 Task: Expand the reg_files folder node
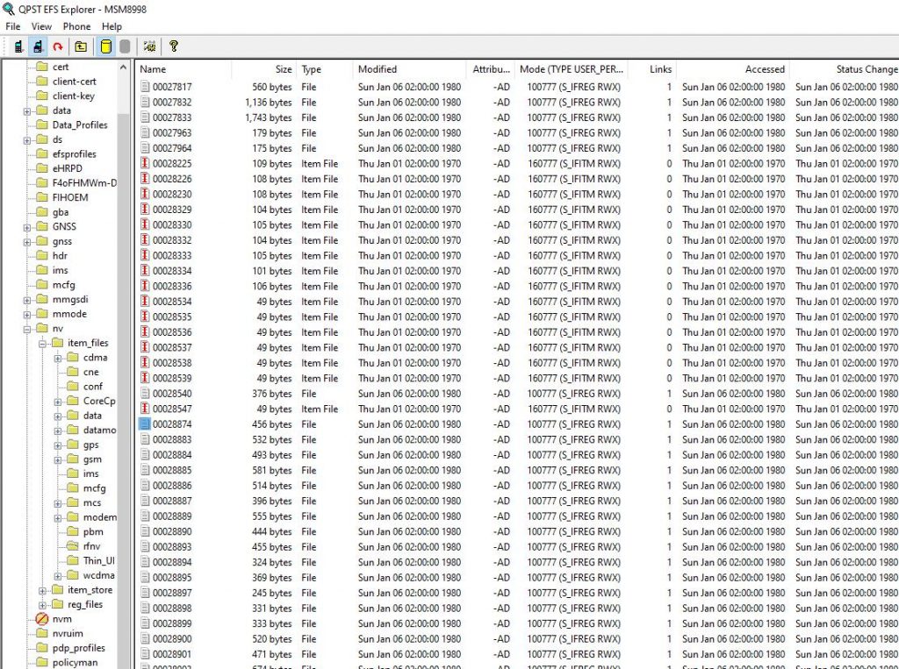tap(43, 604)
